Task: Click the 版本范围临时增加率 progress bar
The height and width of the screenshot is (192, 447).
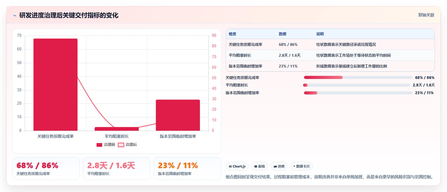Action: 358,93
